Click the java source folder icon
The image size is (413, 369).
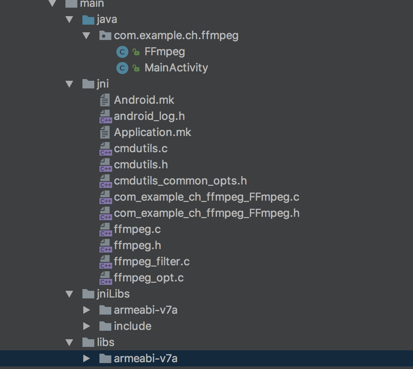point(88,20)
